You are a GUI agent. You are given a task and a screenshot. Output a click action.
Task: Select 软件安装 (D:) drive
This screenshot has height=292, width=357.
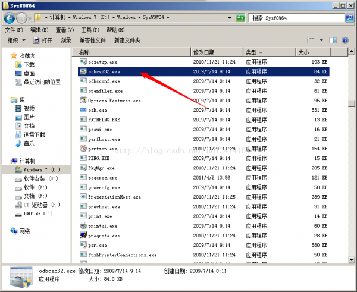40,178
